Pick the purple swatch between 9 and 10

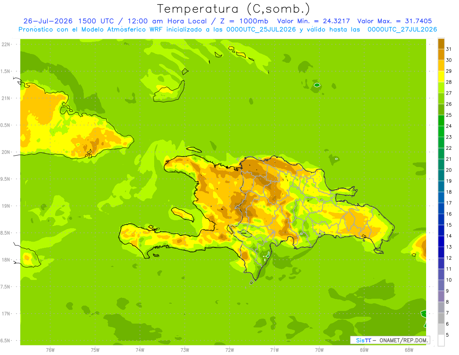click(x=441, y=285)
